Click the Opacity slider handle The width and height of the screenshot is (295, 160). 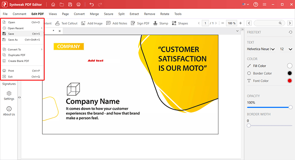click(x=290, y=107)
